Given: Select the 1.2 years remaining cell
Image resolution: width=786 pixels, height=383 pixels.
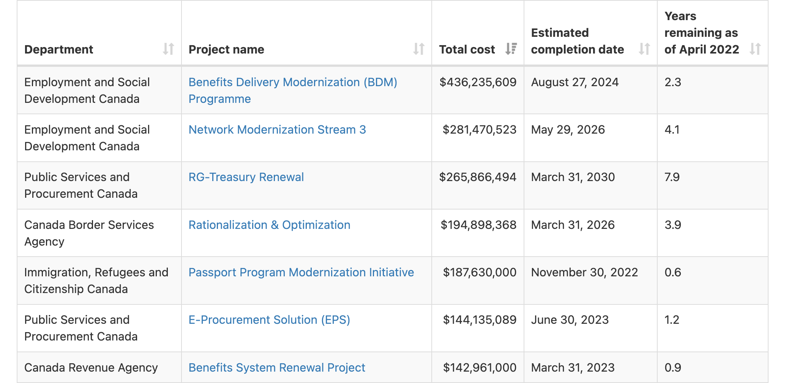Looking at the screenshot, I should coord(713,328).
